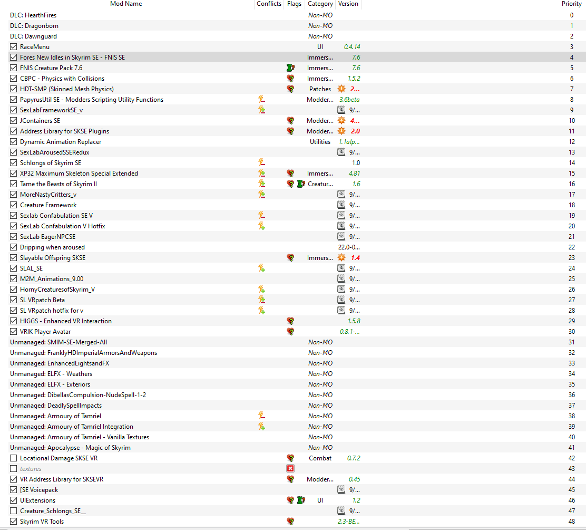Toggle Dynamic Animation Replacer checkbox
586x530 pixels.
(14, 142)
